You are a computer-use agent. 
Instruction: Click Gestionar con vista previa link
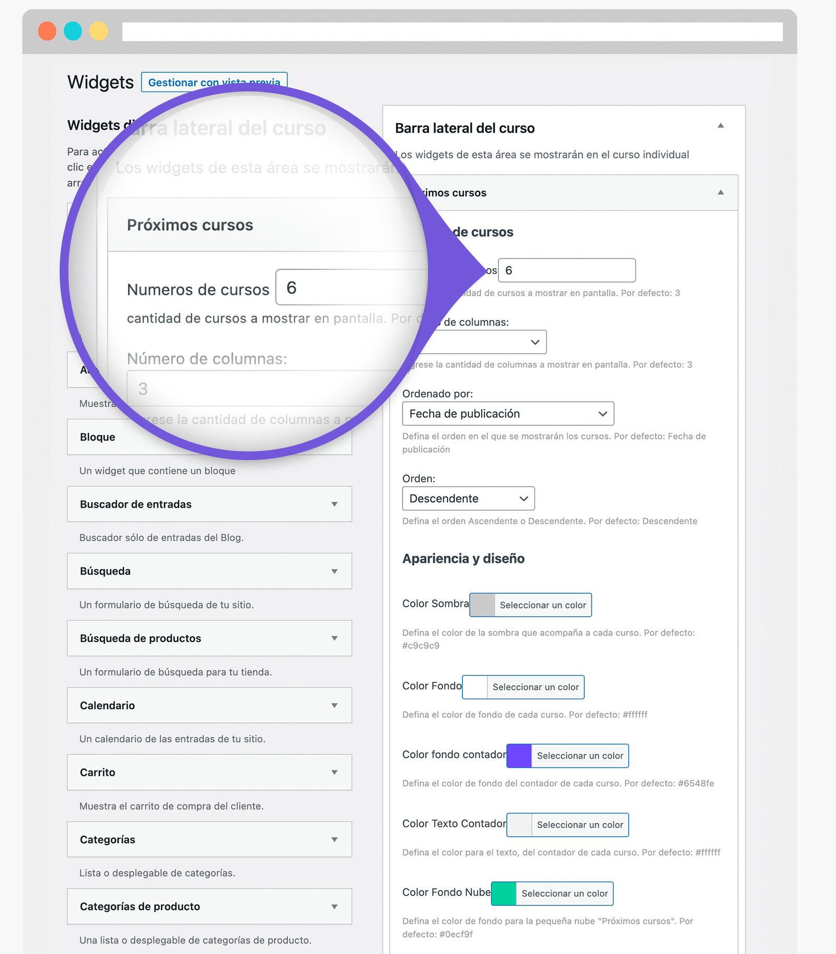pos(214,82)
